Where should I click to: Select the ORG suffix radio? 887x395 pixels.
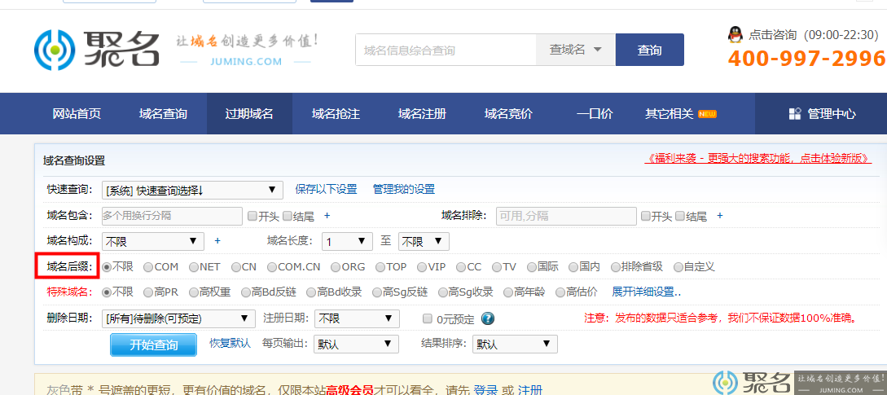[x=336, y=266]
